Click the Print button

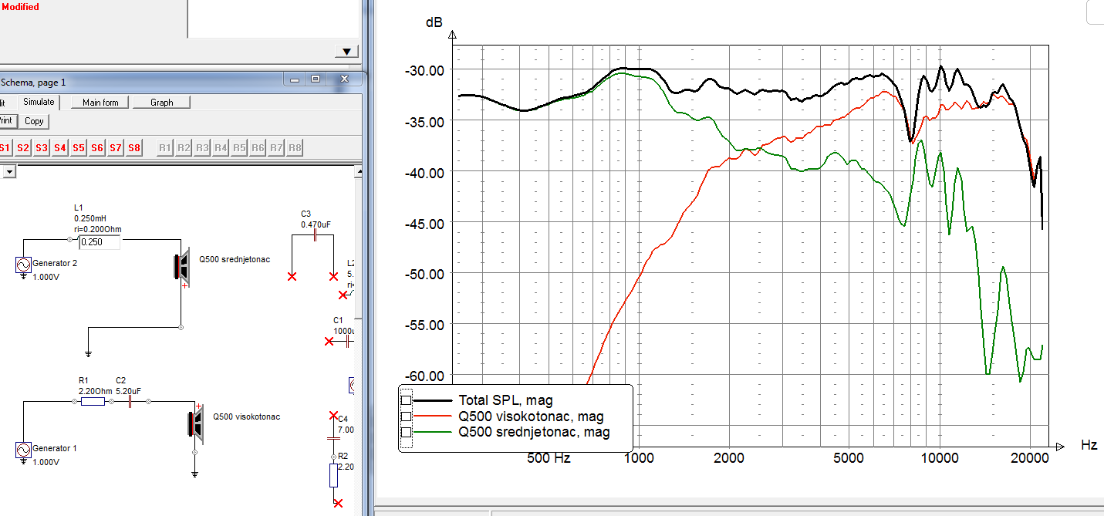7,121
